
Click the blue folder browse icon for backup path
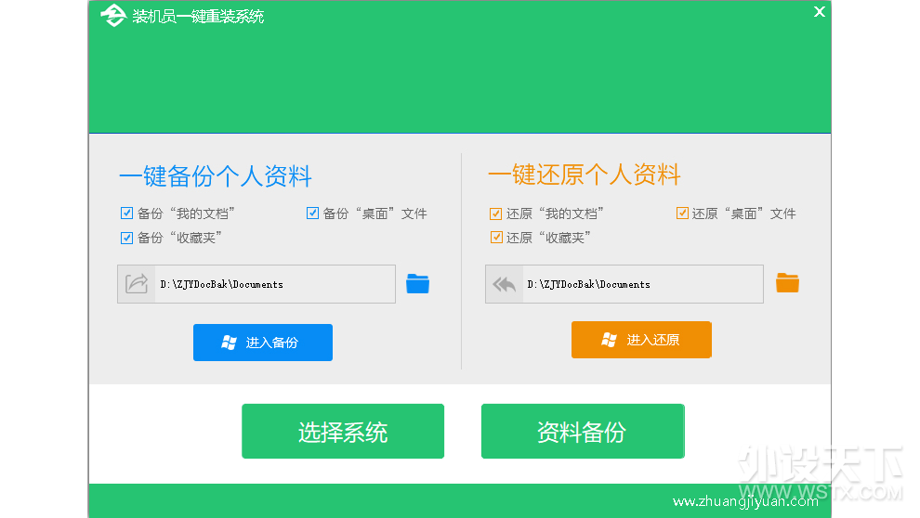[x=418, y=284]
